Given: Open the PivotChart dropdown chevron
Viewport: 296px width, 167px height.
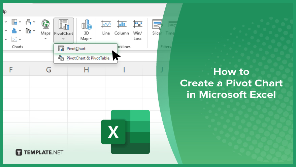Looking at the screenshot, I should pos(63,39).
